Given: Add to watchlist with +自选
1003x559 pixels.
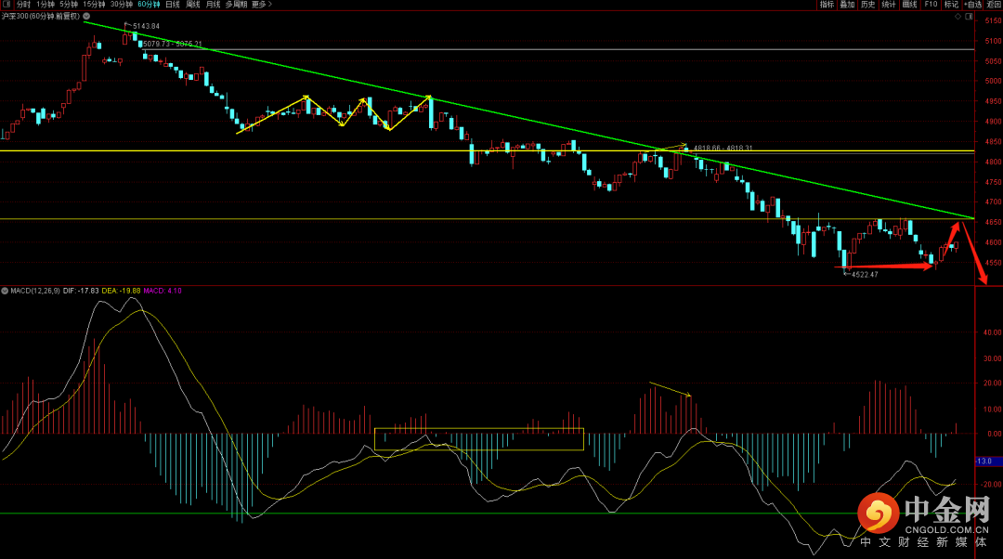Looking at the screenshot, I should point(972,5).
